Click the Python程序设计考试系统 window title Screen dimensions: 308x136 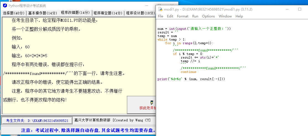pyautogui.click(x=27, y=6)
